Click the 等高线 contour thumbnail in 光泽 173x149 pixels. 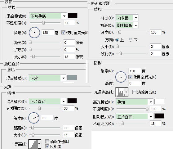click(x=33, y=144)
